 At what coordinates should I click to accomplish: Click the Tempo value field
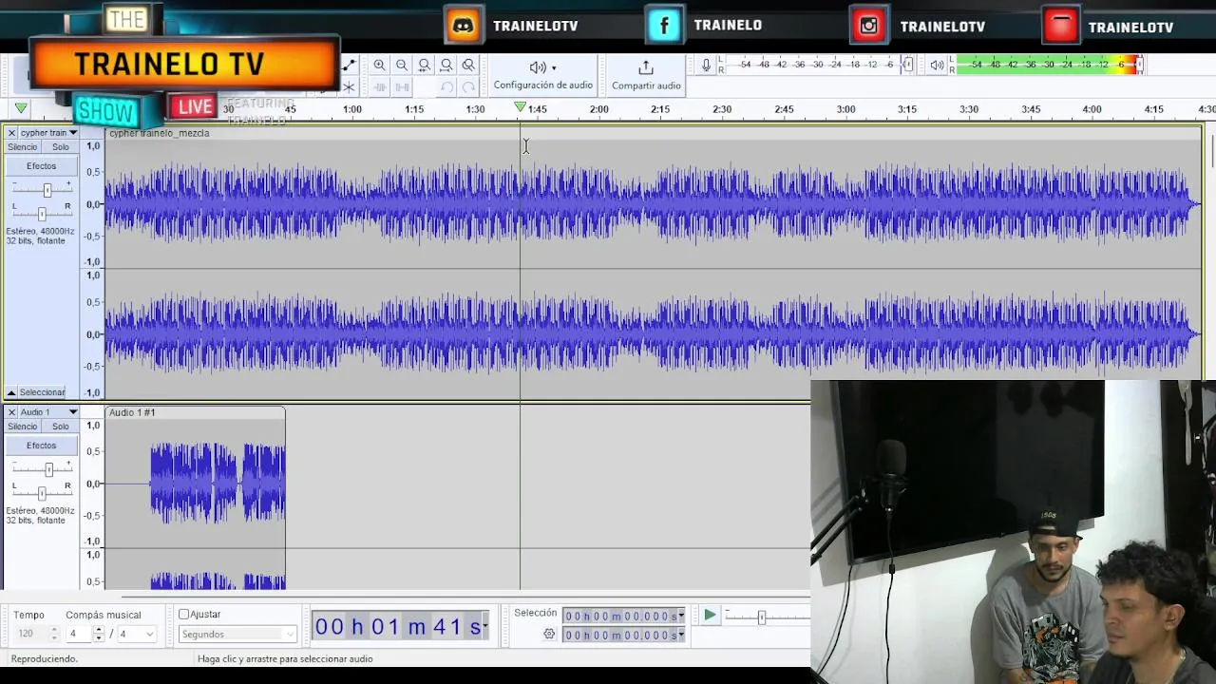(29, 634)
